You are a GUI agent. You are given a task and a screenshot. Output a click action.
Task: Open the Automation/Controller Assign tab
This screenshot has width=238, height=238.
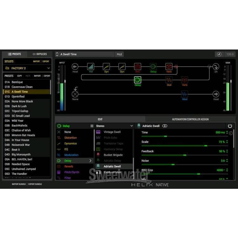pyautogui.click(x=190, y=119)
